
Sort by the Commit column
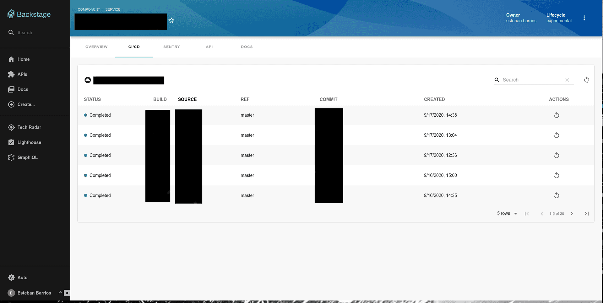tap(329, 99)
